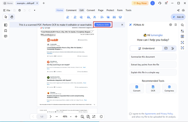Open the page edit pencil tool

89,17
